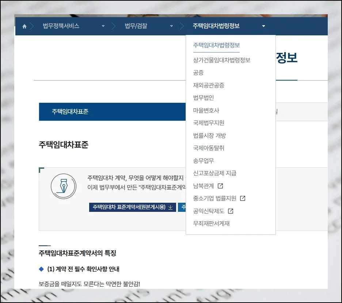Select 공증 from the dropdown list
The width and height of the screenshot is (342, 303).
(x=198, y=73)
